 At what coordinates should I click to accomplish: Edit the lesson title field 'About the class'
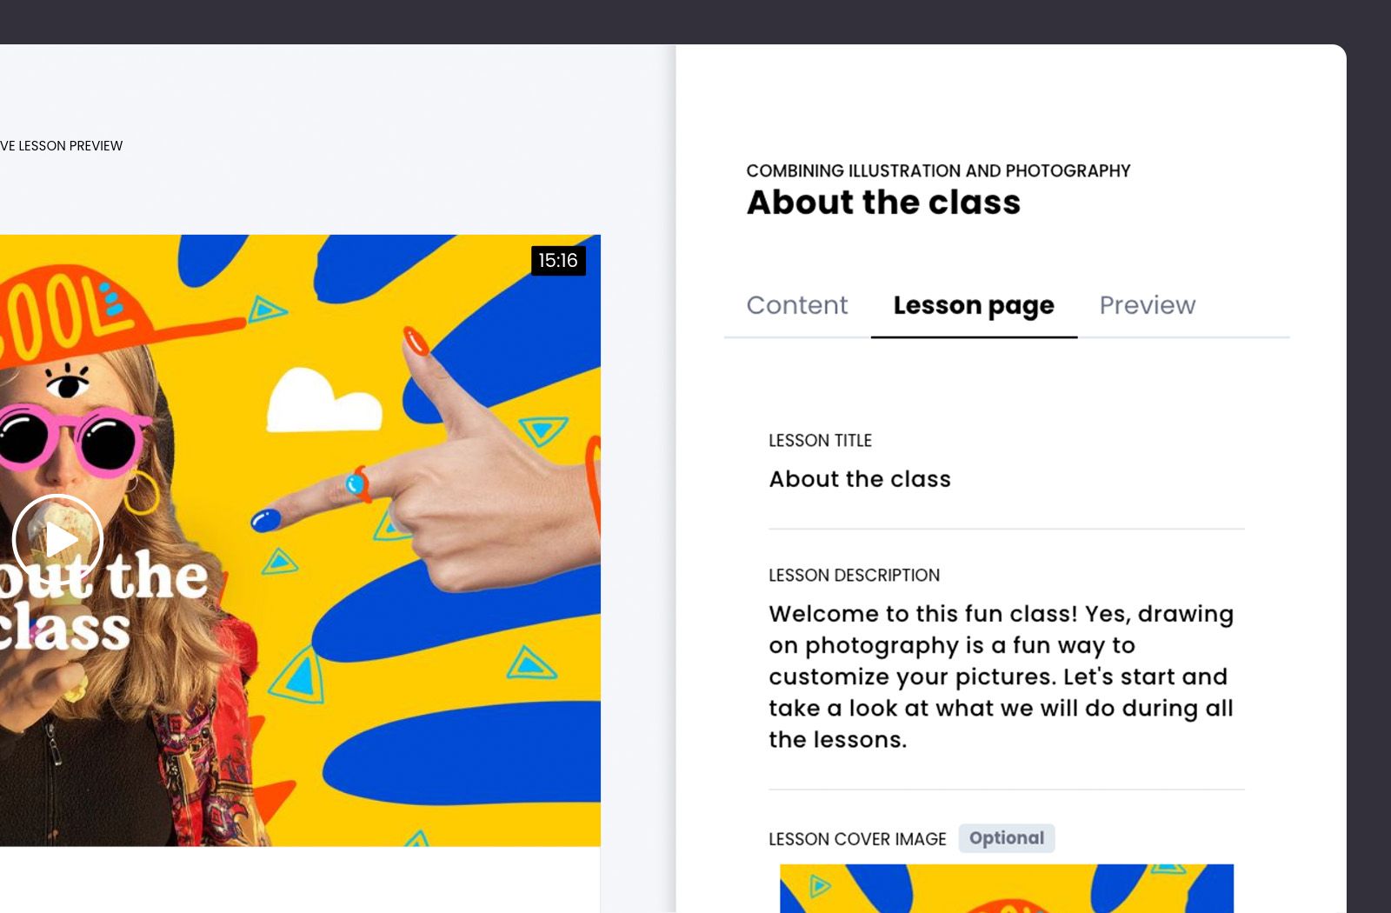pos(1006,479)
